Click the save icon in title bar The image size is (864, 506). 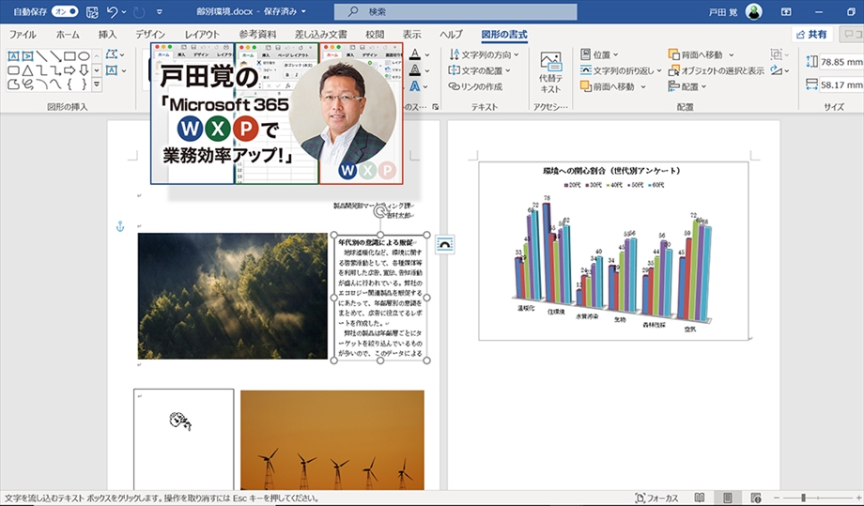(x=92, y=11)
